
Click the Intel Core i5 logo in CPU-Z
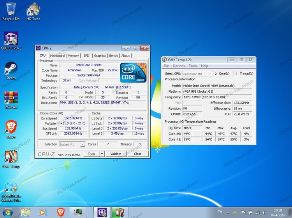click(x=133, y=73)
